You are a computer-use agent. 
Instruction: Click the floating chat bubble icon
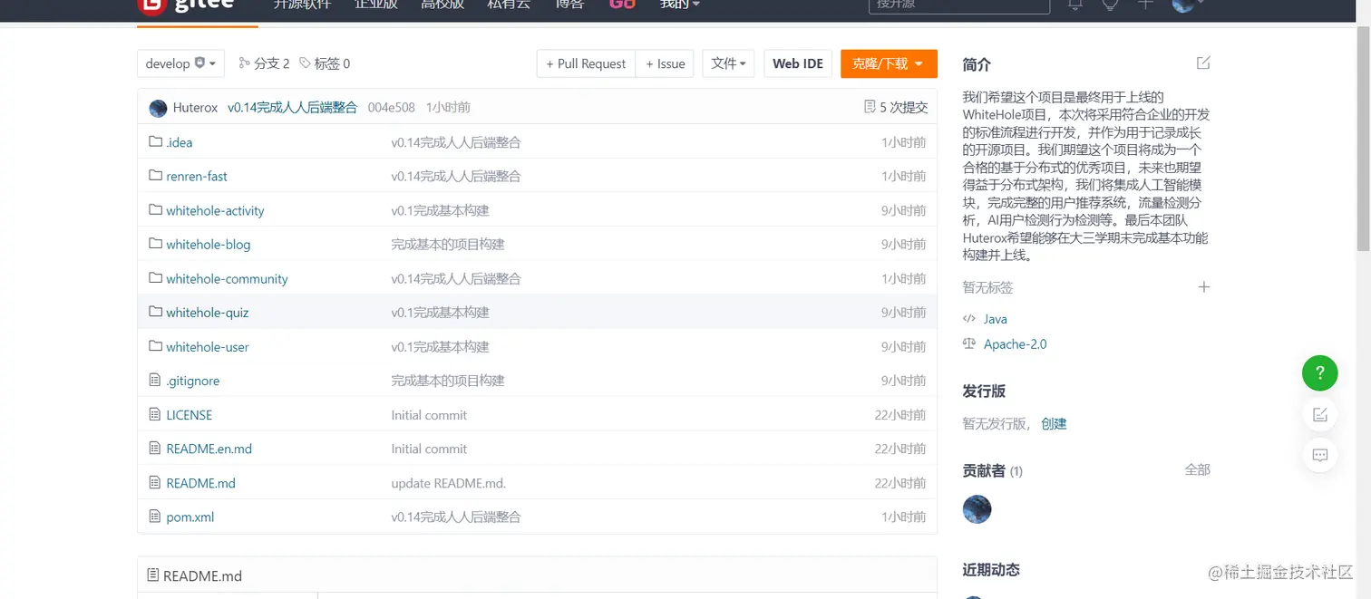[1320, 455]
